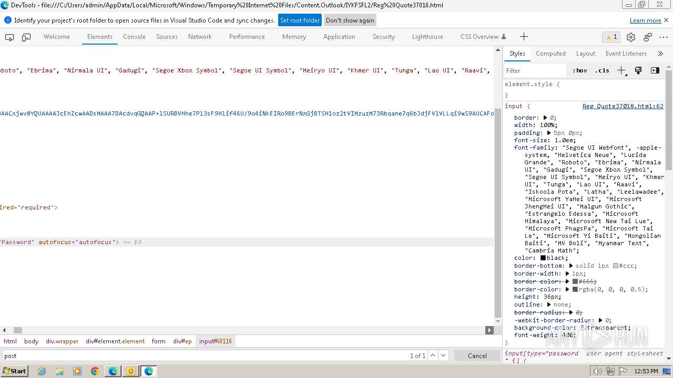Switch to Console tab
This screenshot has height=378, width=673.
pos(134,37)
